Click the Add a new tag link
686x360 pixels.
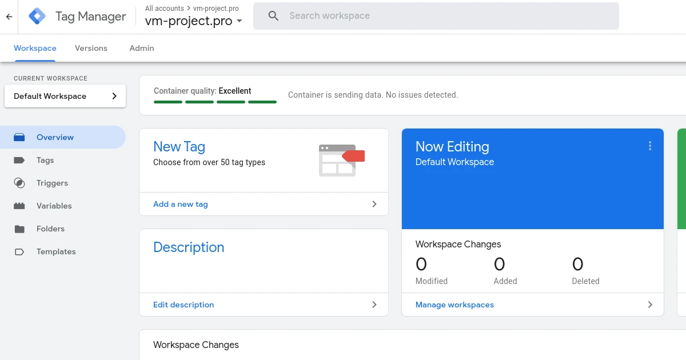pyautogui.click(x=181, y=204)
